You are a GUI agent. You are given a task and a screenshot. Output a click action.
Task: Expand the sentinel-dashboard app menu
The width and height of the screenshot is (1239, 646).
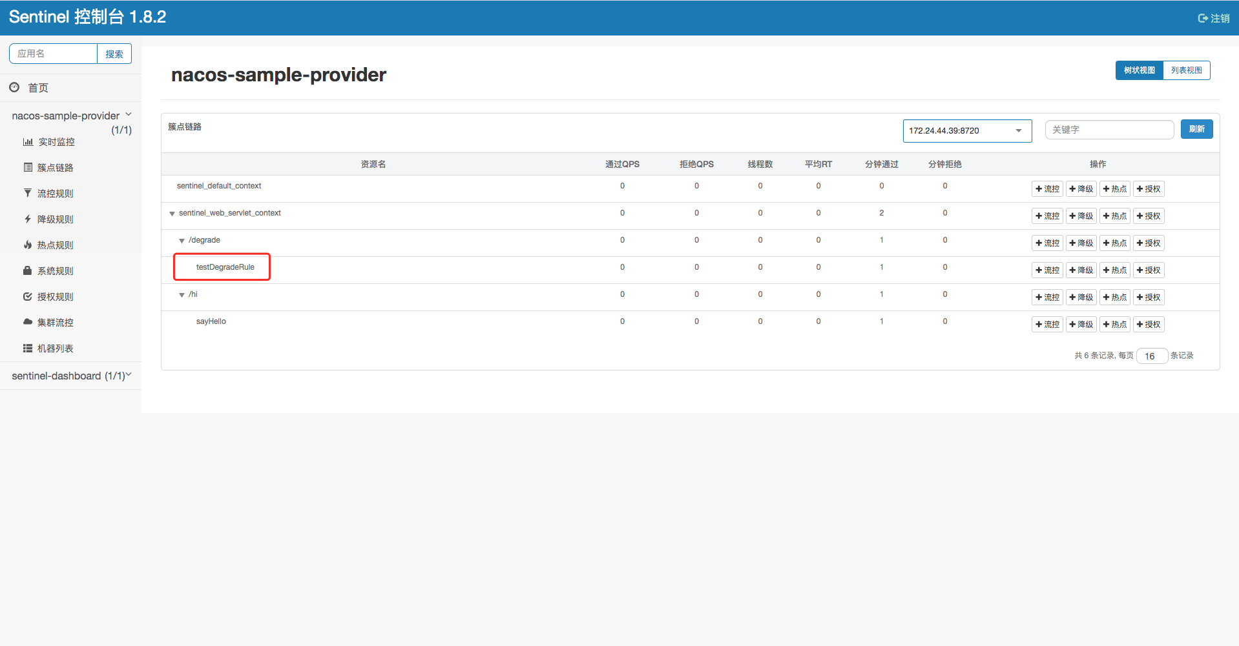point(129,374)
